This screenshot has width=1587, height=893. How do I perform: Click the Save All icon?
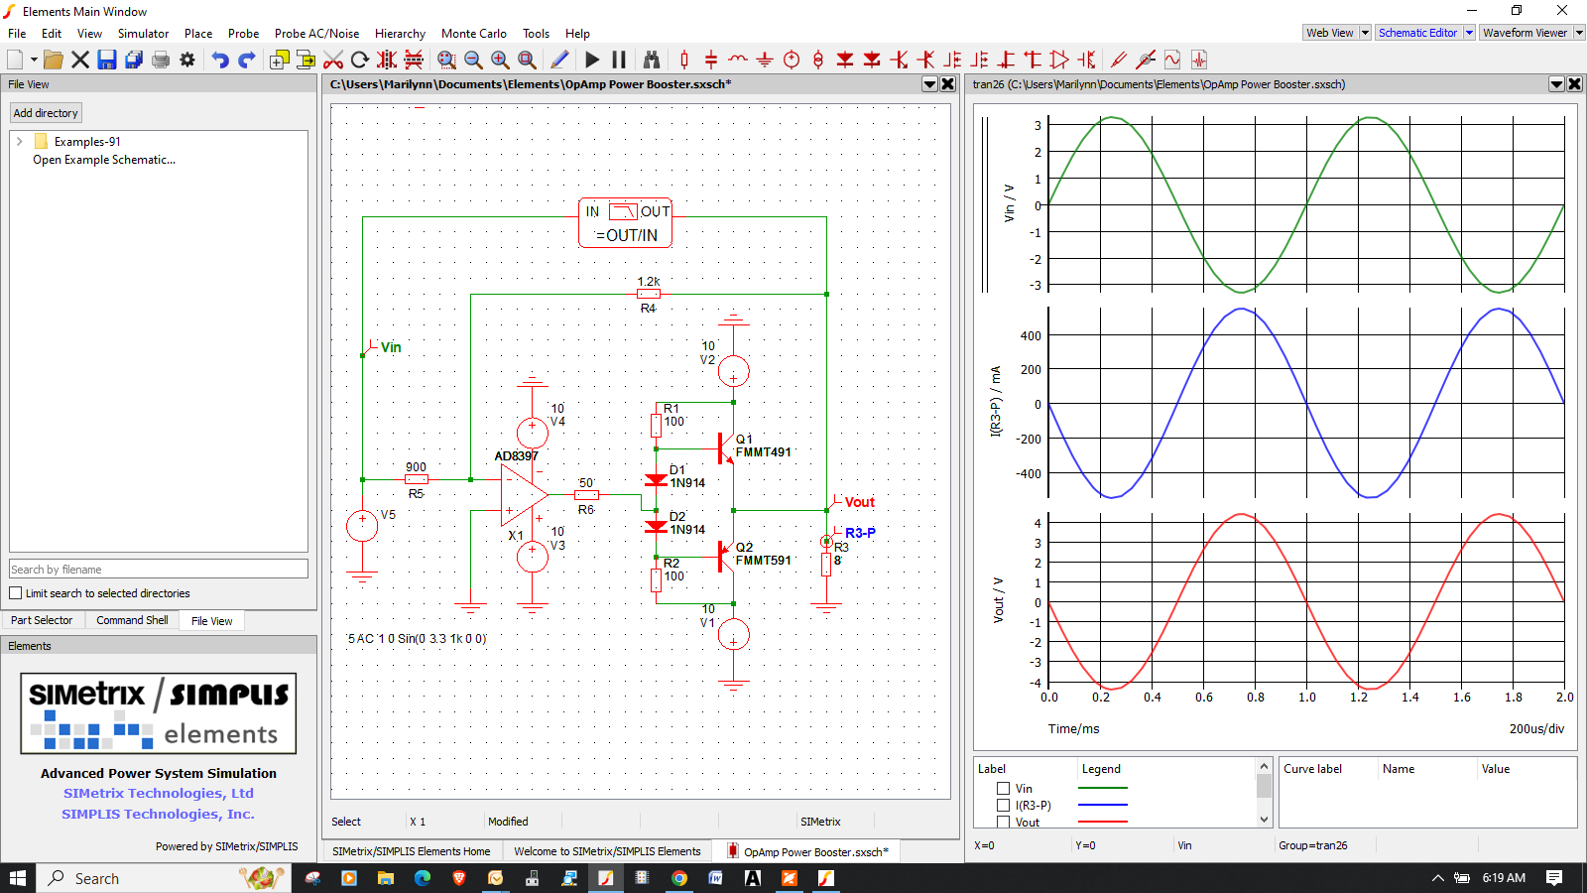click(134, 60)
